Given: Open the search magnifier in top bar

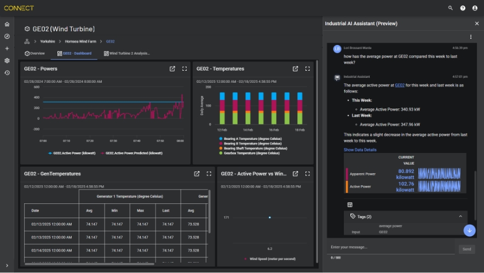Looking at the screenshot, I should 451,8.
